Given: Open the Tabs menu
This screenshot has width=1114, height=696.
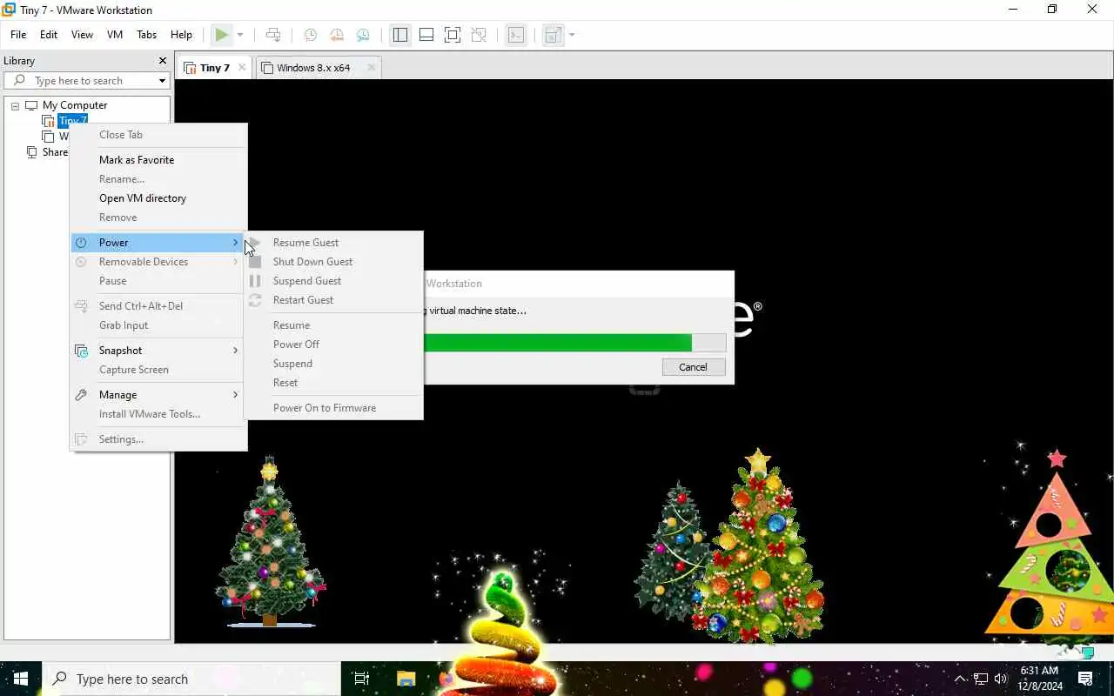Looking at the screenshot, I should (146, 35).
